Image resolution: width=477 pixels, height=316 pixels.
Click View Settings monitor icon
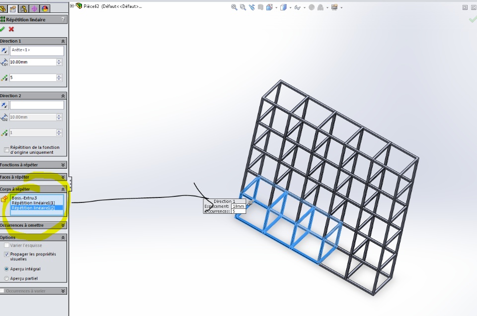click(x=334, y=7)
